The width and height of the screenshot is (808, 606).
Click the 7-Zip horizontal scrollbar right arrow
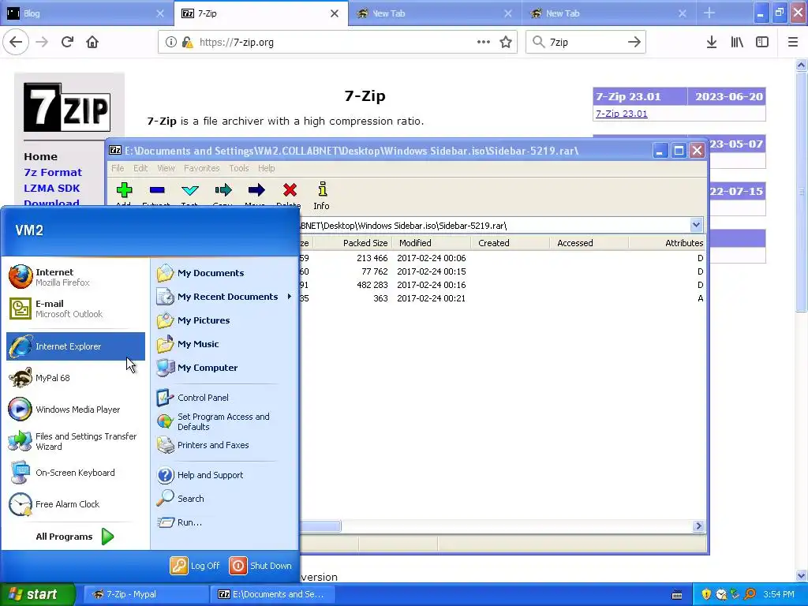698,526
